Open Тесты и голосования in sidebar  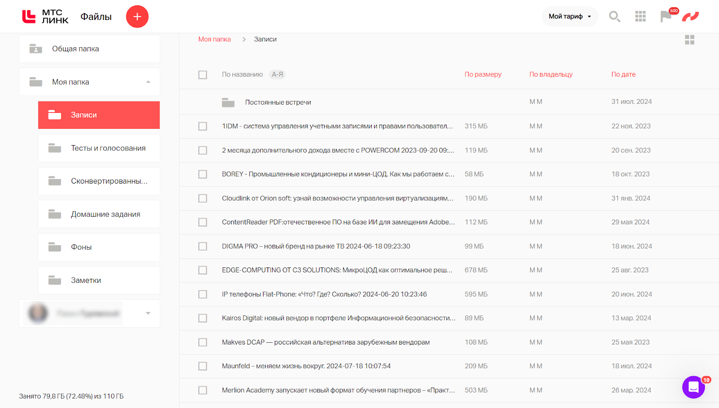click(x=99, y=148)
